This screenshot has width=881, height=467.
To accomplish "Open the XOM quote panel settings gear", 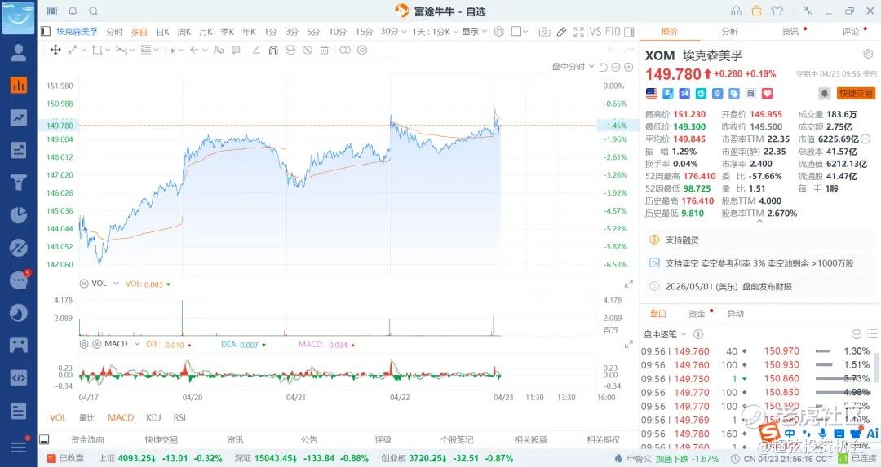I will (867, 54).
